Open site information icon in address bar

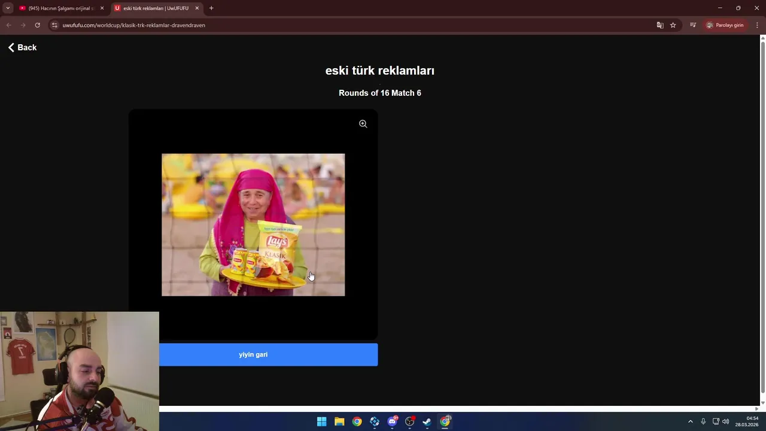pyautogui.click(x=54, y=25)
